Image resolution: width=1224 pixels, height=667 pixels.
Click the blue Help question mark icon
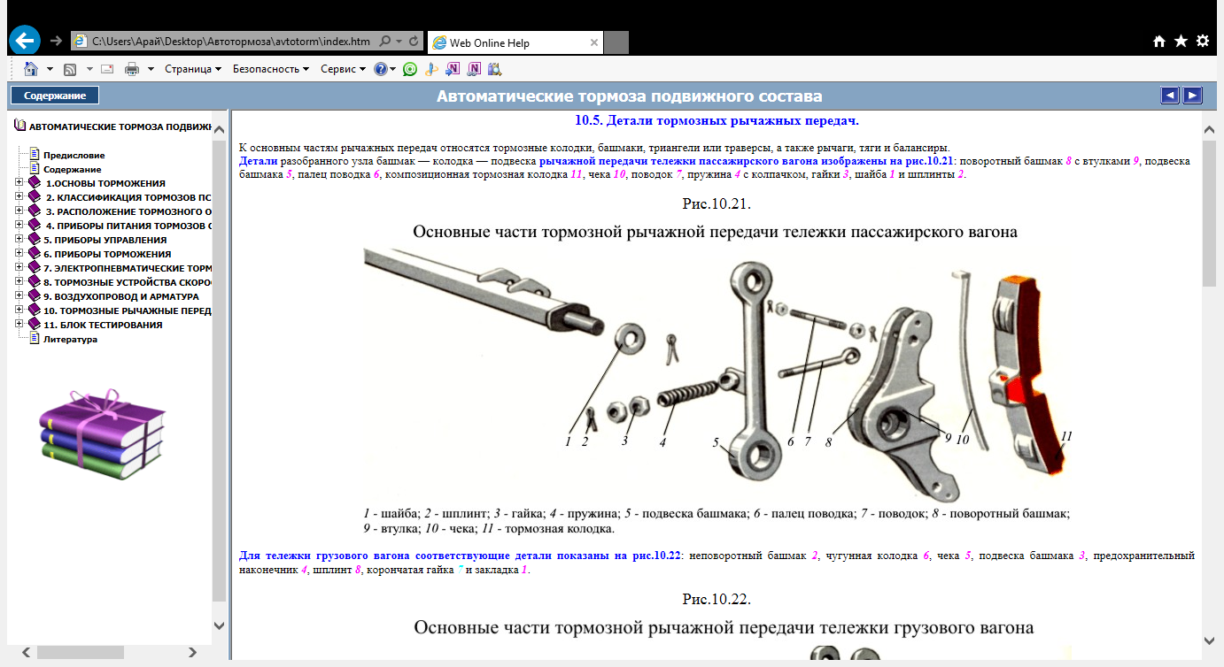coord(381,69)
